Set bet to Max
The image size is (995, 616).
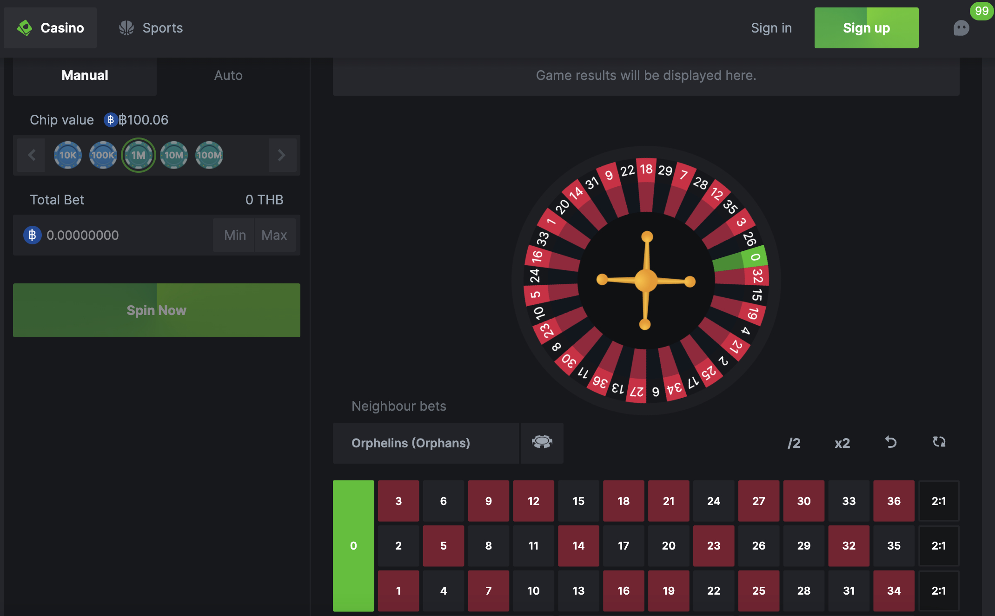click(275, 235)
